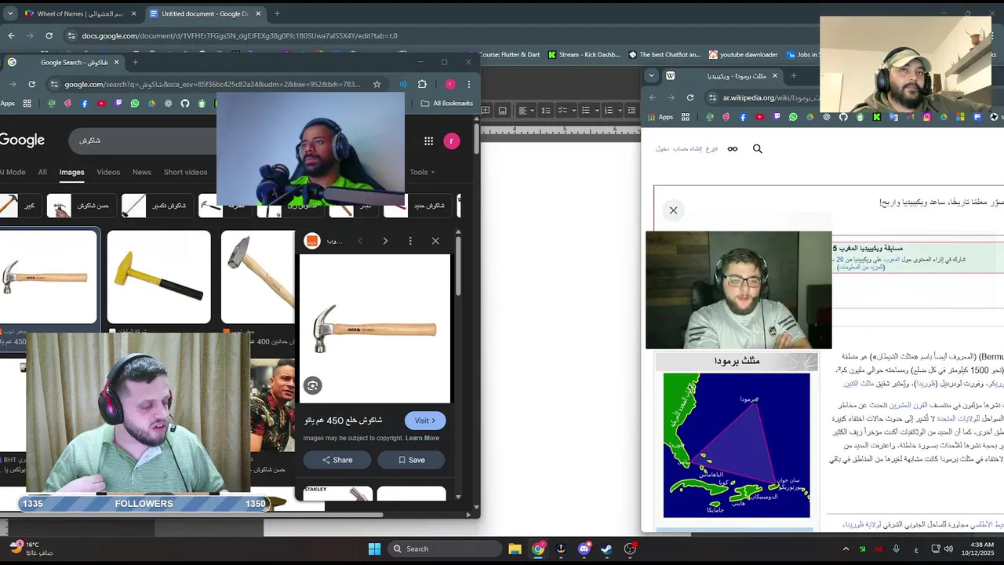
Task: Open Google apps grid icon
Action: tap(428, 140)
